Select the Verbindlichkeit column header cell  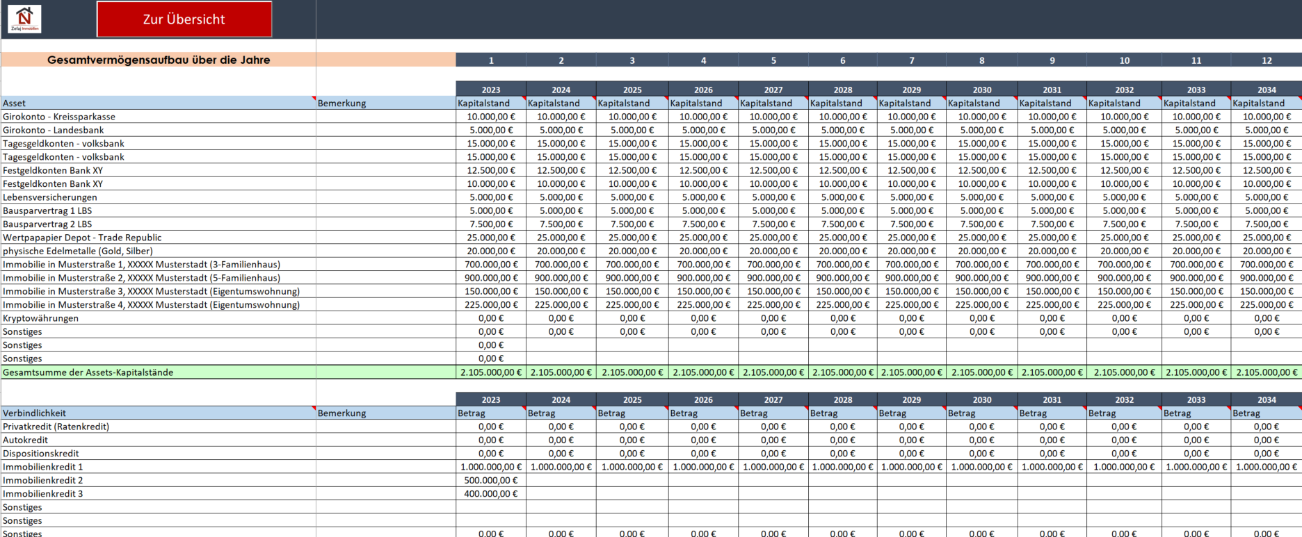pyautogui.click(x=159, y=413)
